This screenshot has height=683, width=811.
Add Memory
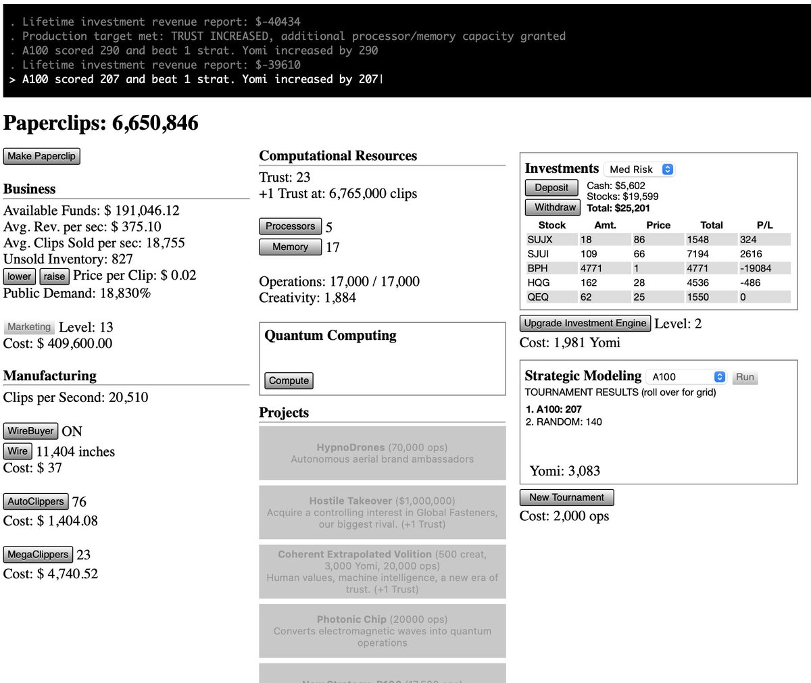pyautogui.click(x=290, y=247)
